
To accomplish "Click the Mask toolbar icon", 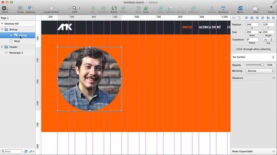I will [138, 8].
